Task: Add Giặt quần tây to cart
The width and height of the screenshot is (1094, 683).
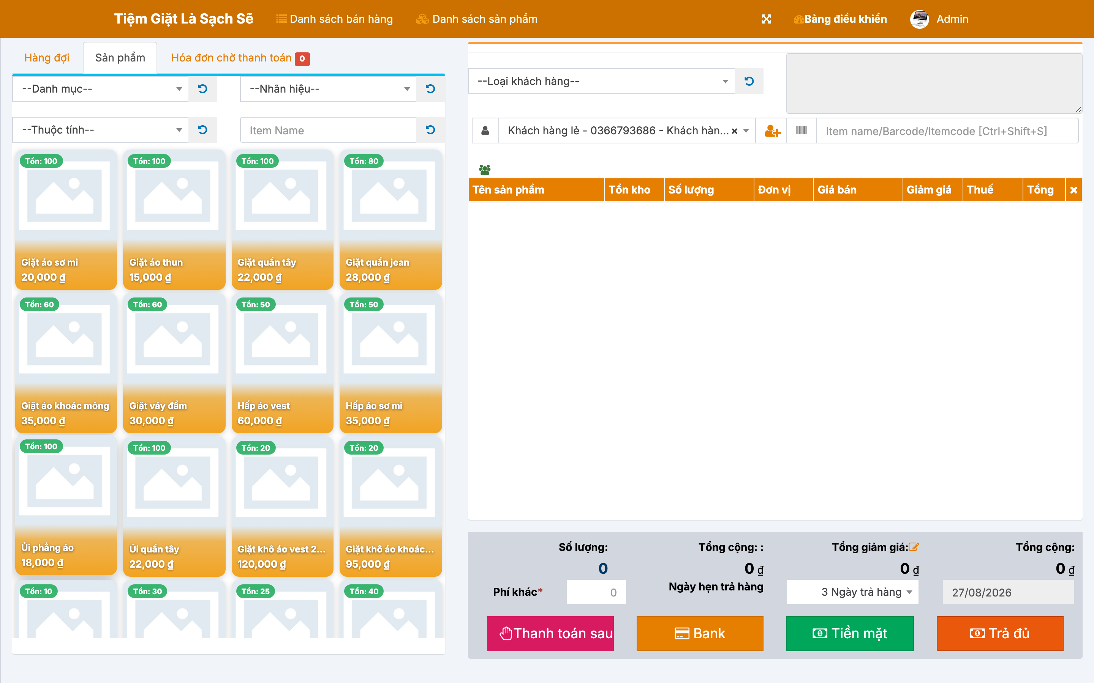Action: (283, 220)
